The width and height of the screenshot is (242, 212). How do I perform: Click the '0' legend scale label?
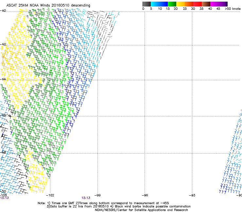143,8
